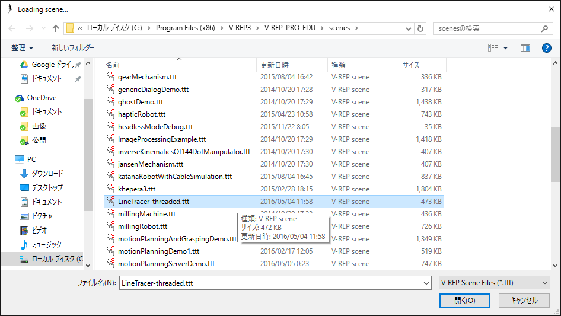Select headlessModeDebug.ttt file

point(155,127)
